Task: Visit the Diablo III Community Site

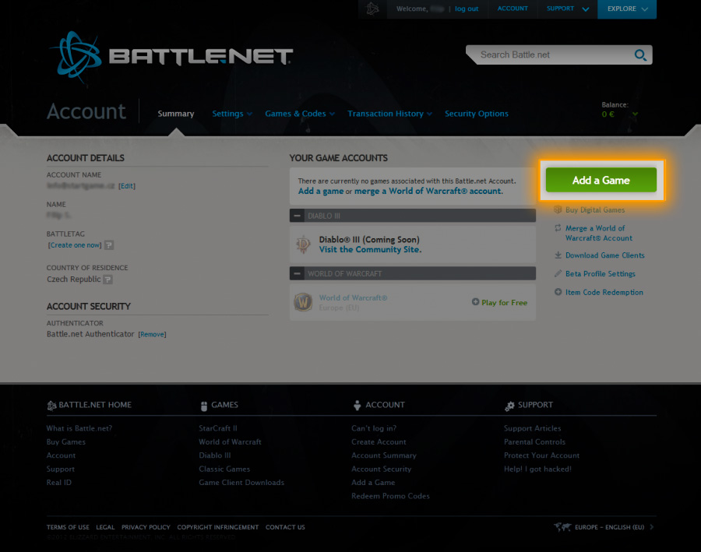Action: coord(370,249)
